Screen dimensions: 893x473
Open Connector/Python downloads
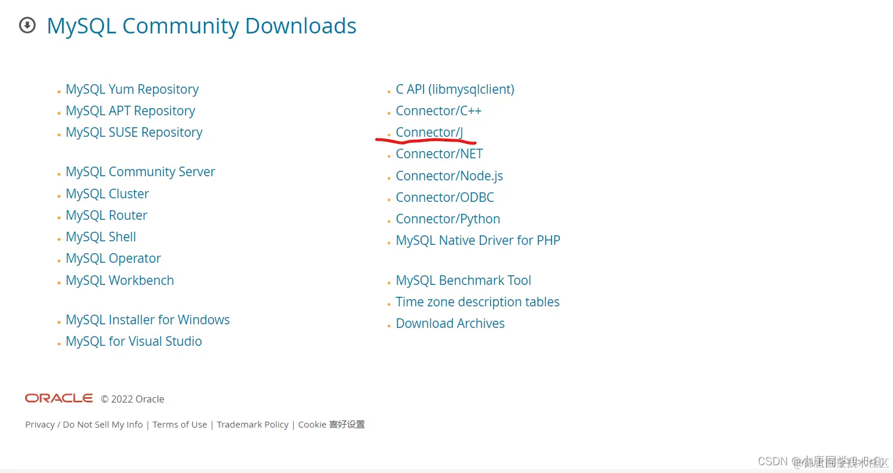(448, 219)
